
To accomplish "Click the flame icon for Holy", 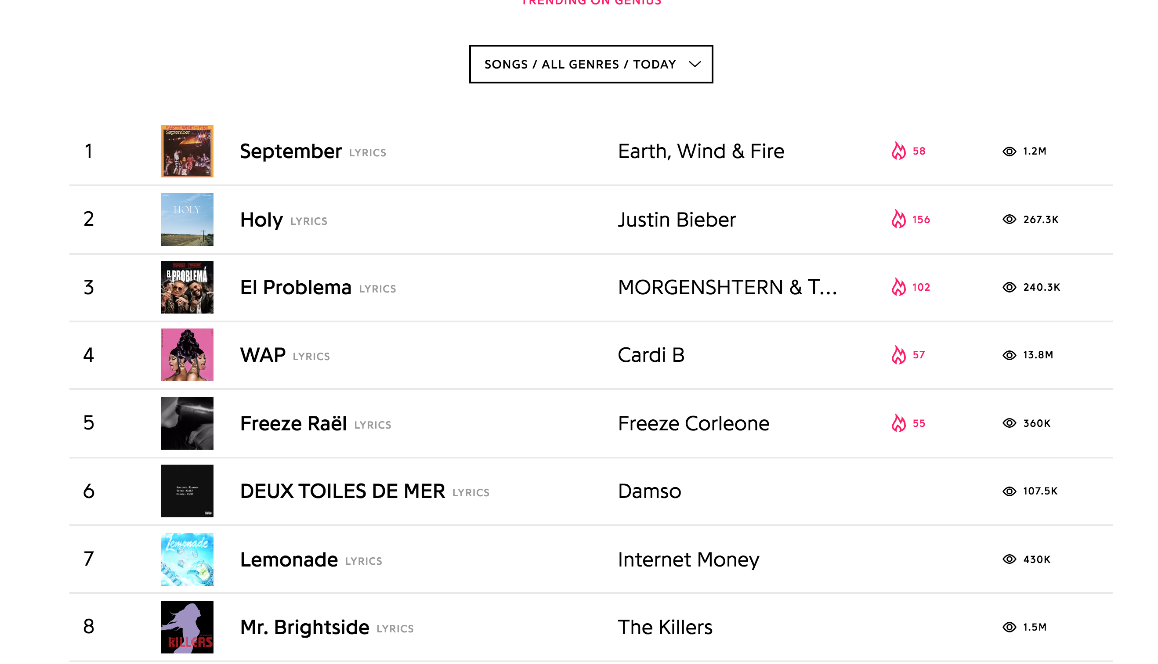I will click(898, 220).
